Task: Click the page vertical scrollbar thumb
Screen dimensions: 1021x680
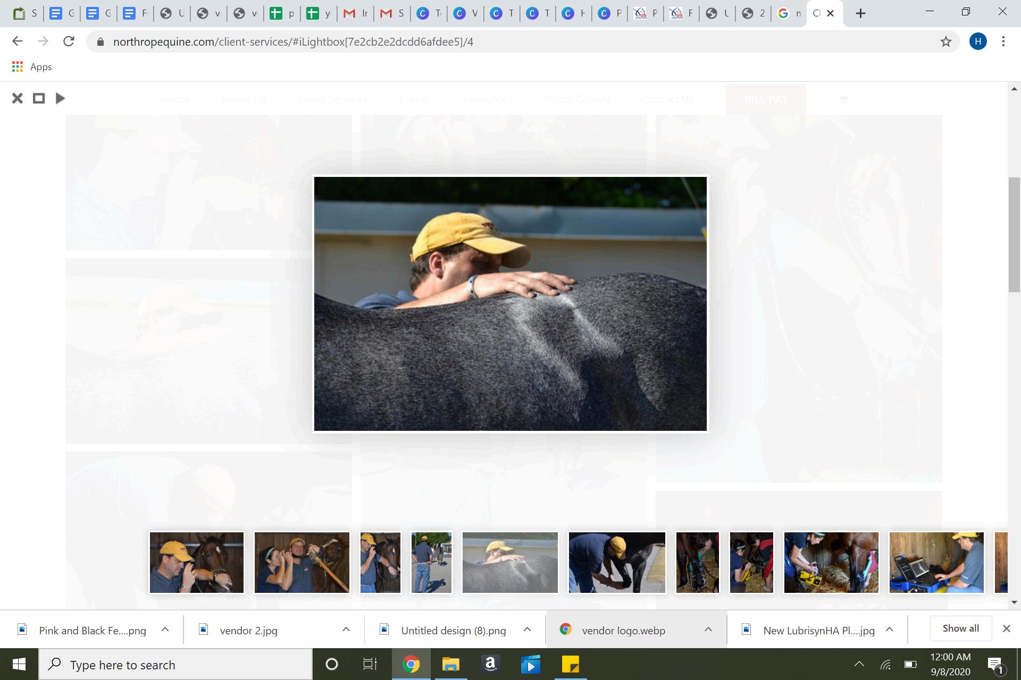Action: point(1014,234)
